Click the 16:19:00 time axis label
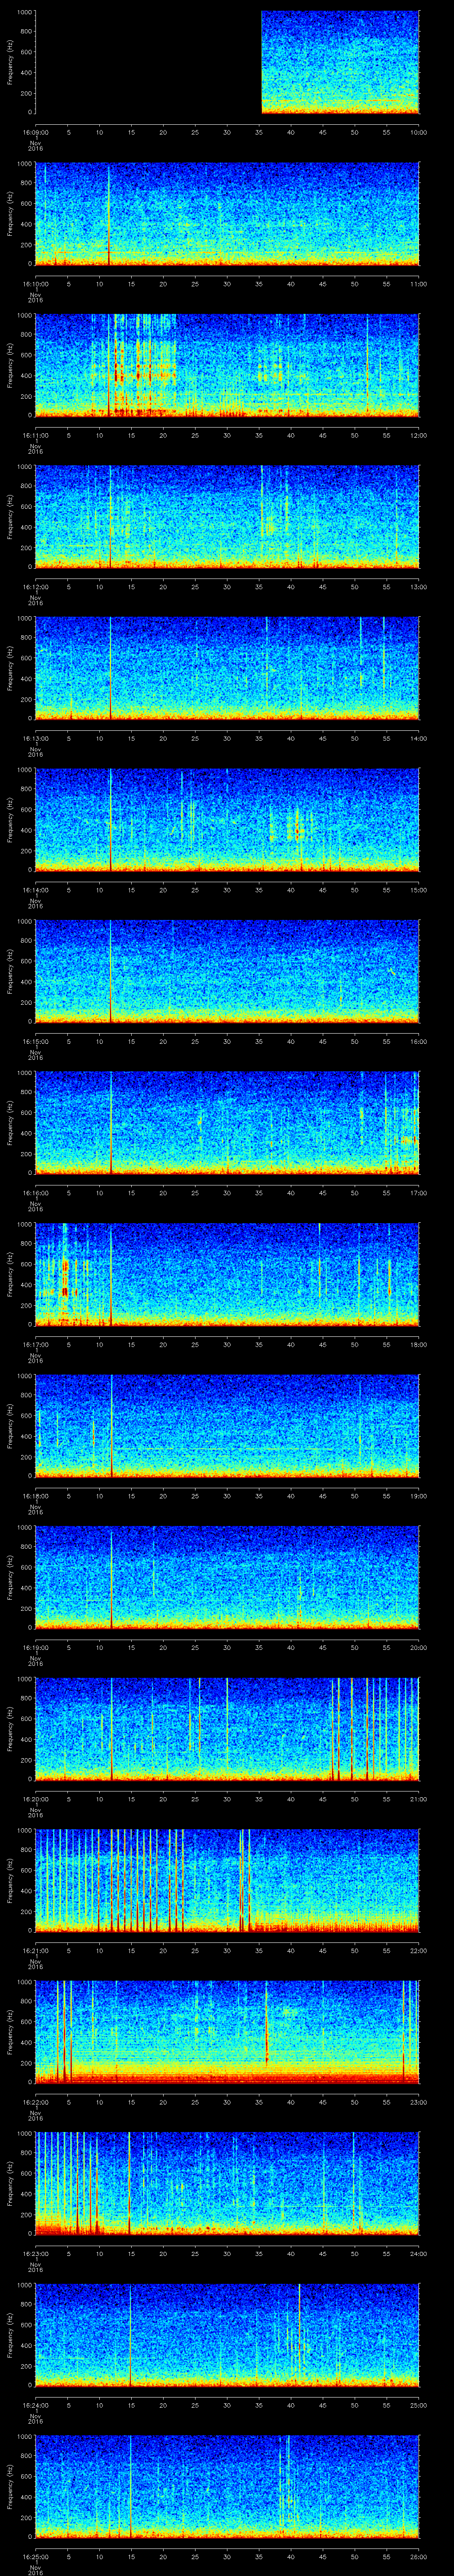The width and height of the screenshot is (454, 2576). point(35,1647)
